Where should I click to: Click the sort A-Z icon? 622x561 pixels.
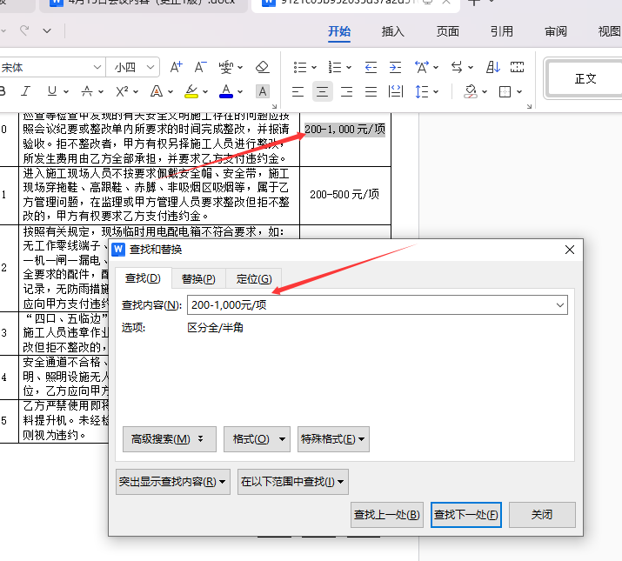493,67
